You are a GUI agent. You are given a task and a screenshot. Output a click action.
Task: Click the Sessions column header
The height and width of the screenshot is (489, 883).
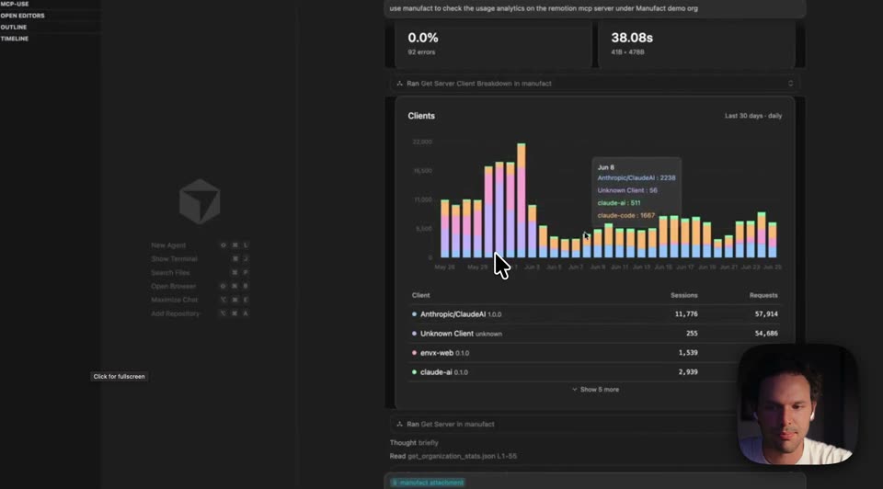pyautogui.click(x=683, y=295)
